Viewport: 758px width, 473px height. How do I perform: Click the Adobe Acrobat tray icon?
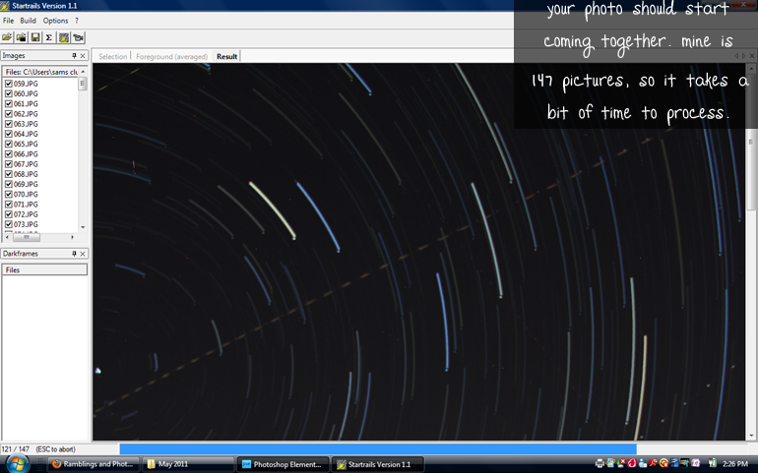tap(653, 464)
